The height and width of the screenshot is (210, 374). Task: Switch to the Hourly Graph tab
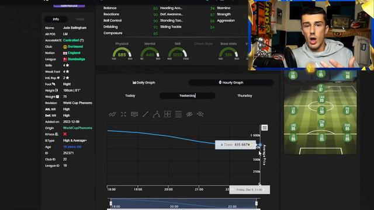[231, 83]
